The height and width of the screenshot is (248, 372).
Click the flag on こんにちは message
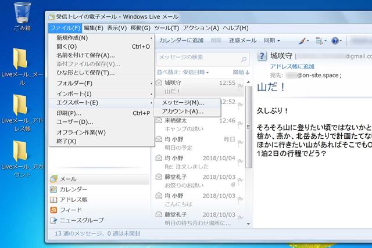click(240, 200)
